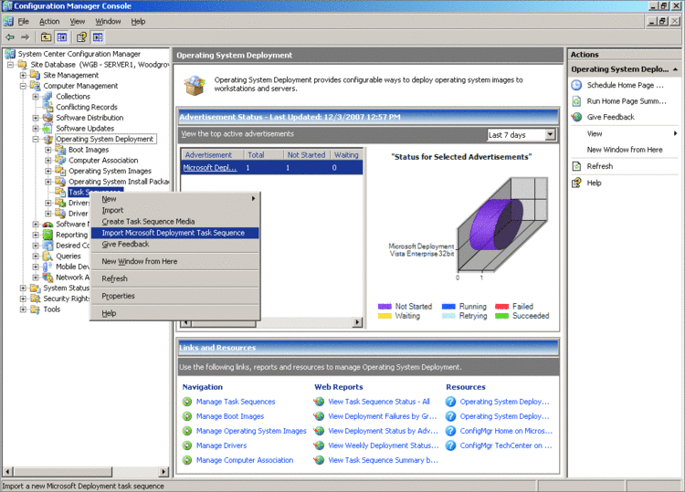Open the Manage Task Sequences link

pos(235,402)
